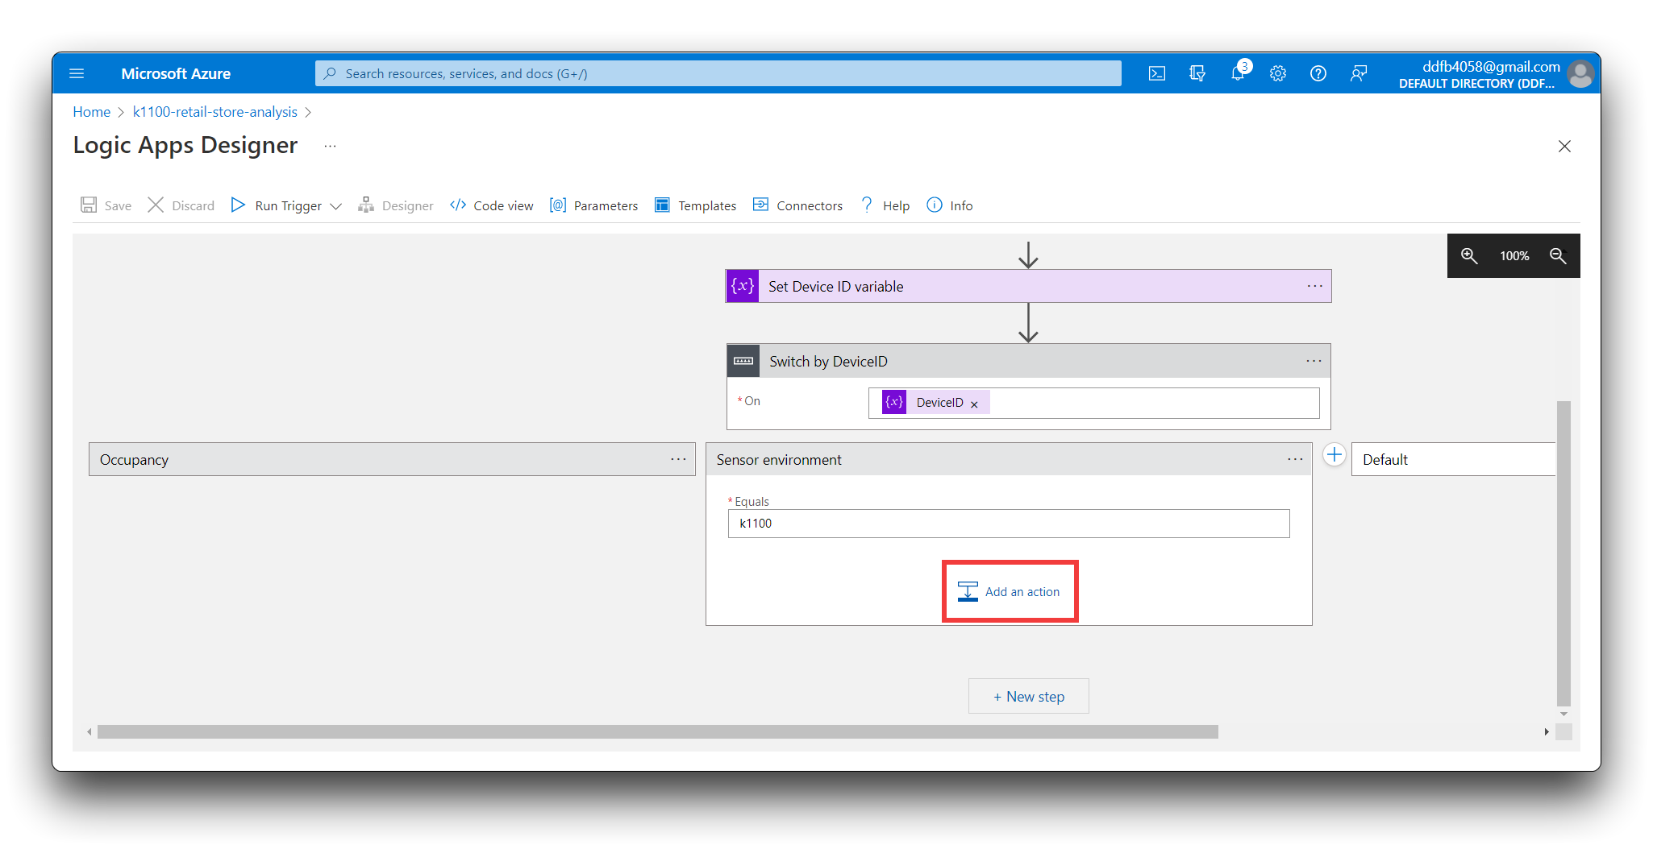Go to Home breadcrumb
This screenshot has height=849, width=1653.
click(x=92, y=112)
